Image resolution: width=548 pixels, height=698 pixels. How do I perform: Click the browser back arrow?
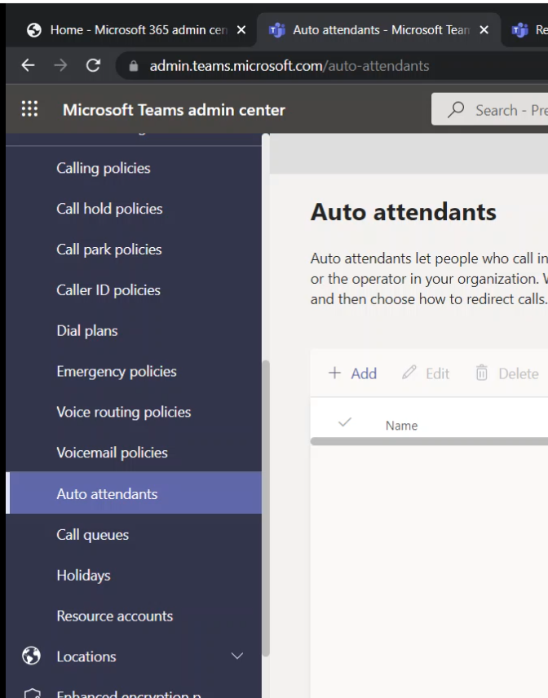(x=28, y=66)
